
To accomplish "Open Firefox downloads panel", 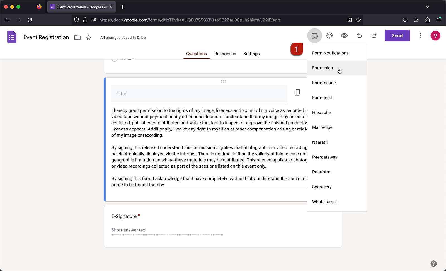I will (x=416, y=20).
